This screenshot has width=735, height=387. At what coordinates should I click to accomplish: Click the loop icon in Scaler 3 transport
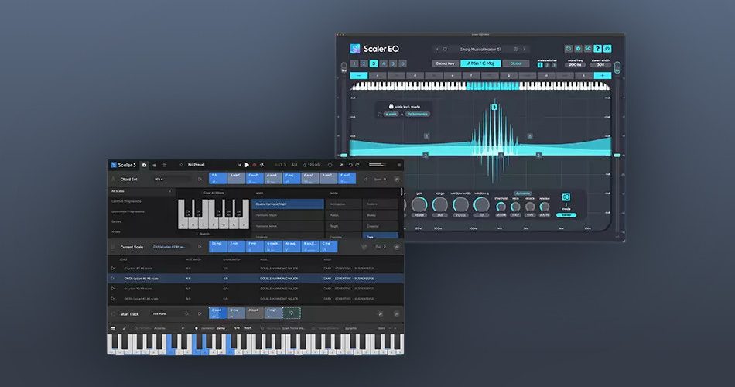pos(262,165)
